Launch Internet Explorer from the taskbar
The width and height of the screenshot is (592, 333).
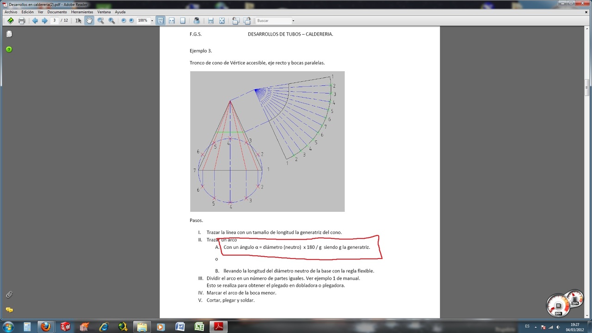(x=104, y=327)
